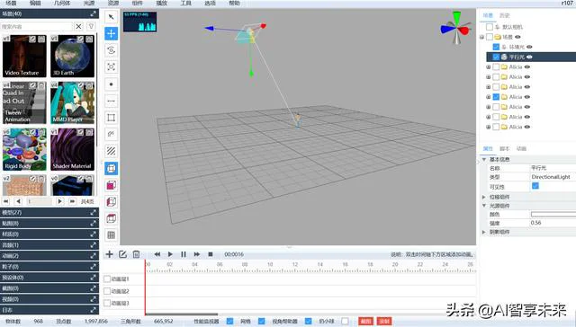Choose the draw point tool
The width and height of the screenshot is (576, 327).
111,84
